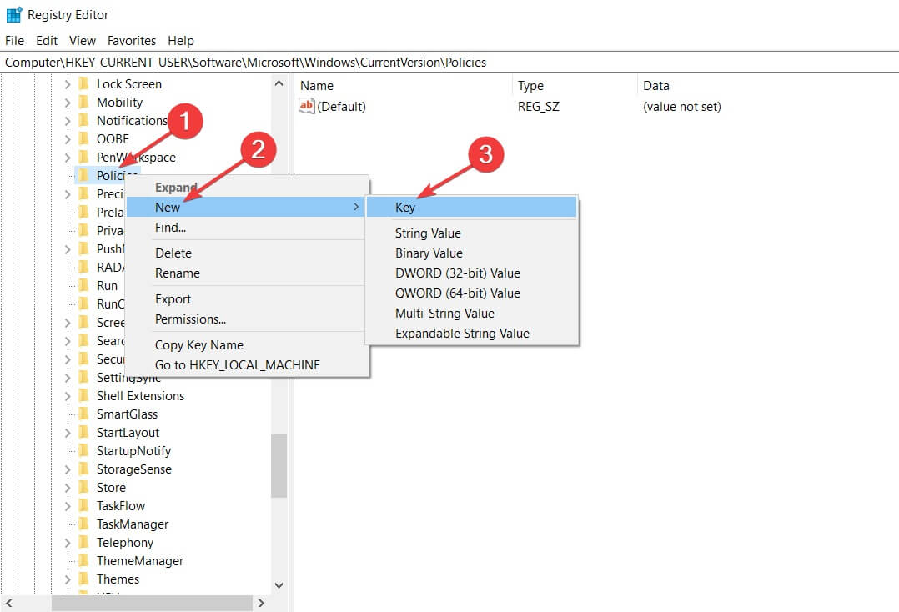Screen dimensions: 899x612
Task: Select the Shell Extensions folder icon
Action: 83,396
